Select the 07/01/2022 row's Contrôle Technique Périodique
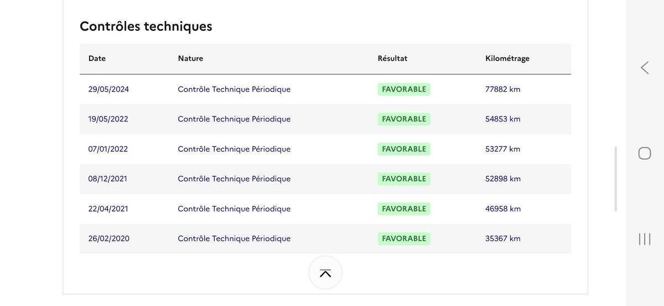The width and height of the screenshot is (664, 306). point(234,149)
